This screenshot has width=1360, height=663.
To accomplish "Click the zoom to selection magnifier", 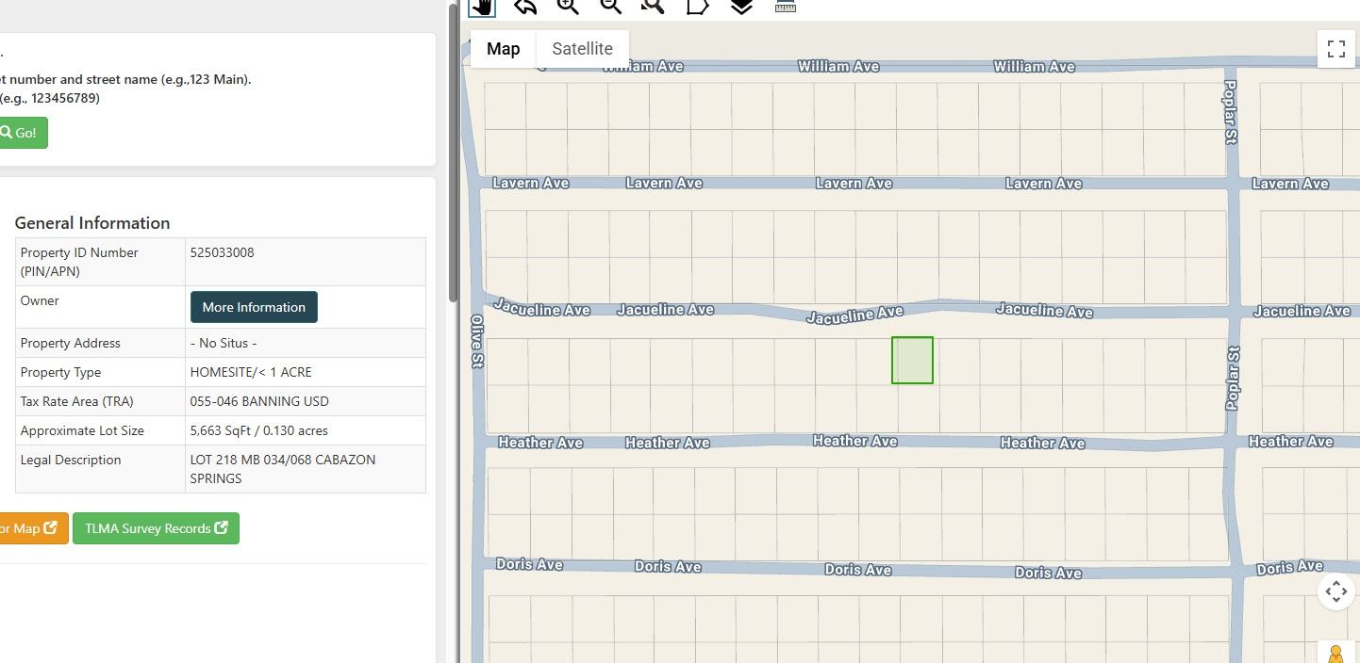I will [653, 6].
